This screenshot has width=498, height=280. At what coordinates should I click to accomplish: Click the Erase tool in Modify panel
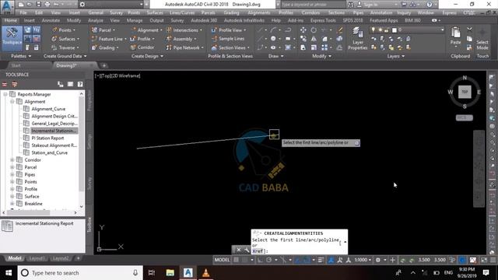pyautogui.click(x=339, y=30)
